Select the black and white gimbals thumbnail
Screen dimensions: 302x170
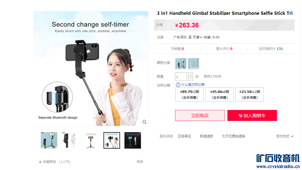(70, 140)
